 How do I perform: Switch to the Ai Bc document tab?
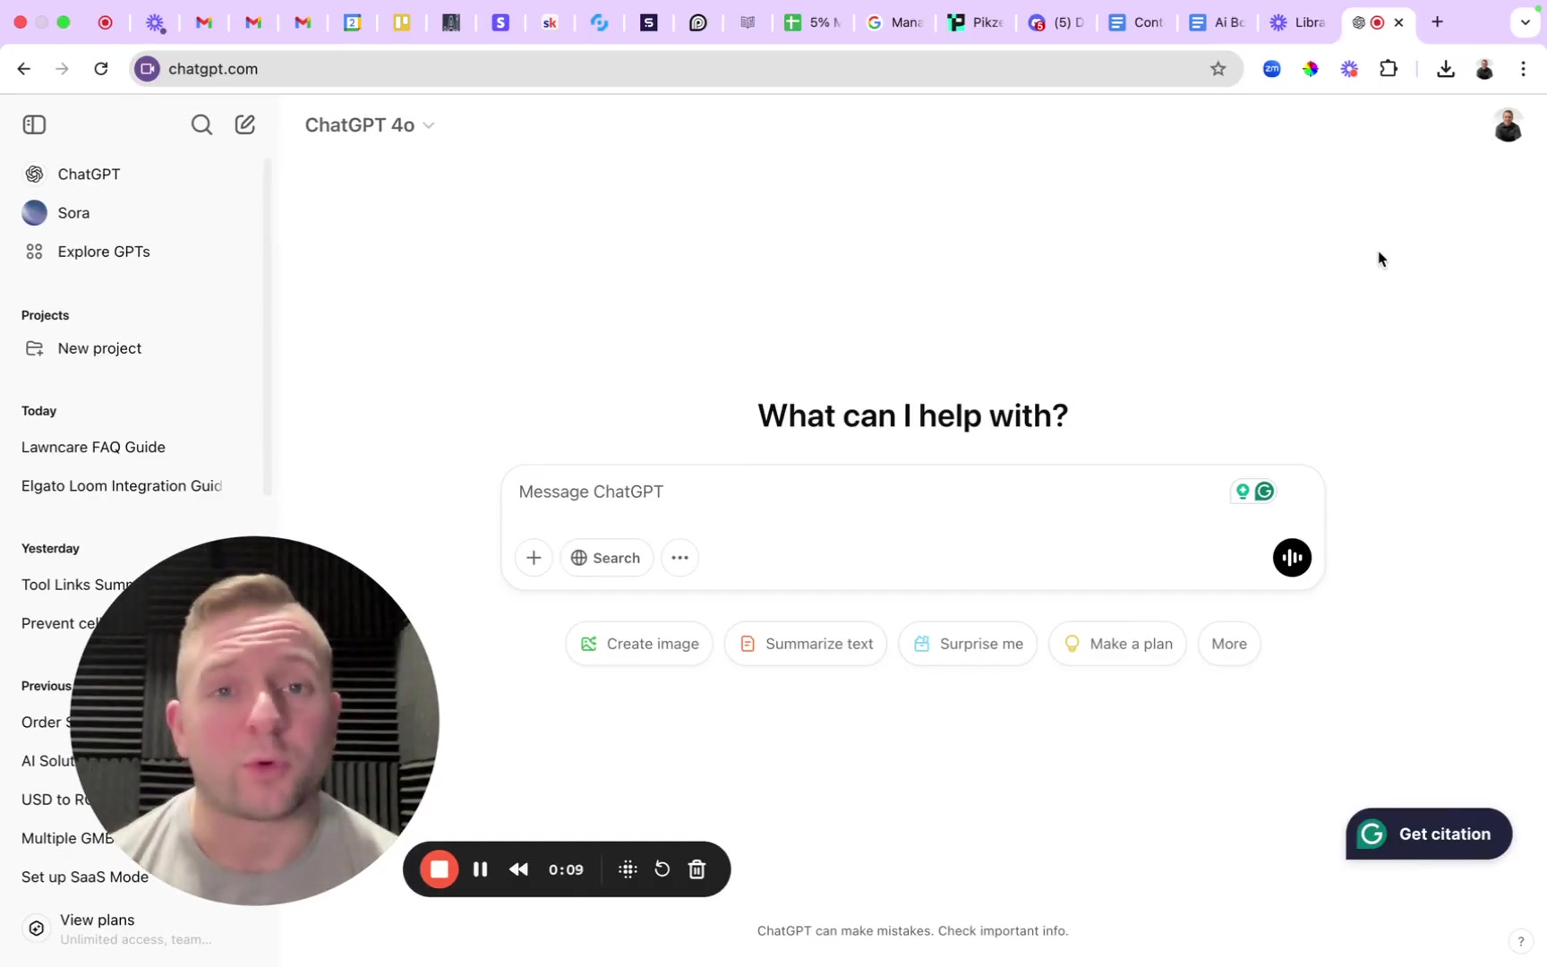[1218, 22]
